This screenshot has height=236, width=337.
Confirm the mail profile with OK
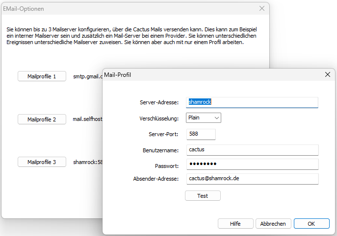tap(311, 224)
